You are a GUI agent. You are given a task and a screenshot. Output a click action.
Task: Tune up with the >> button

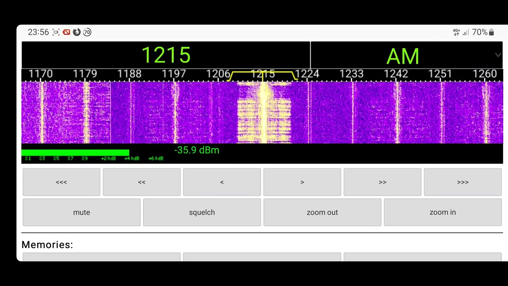382,182
